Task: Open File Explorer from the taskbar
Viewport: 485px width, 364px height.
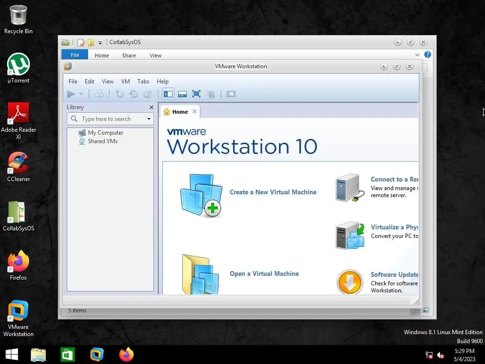Action: [x=38, y=355]
